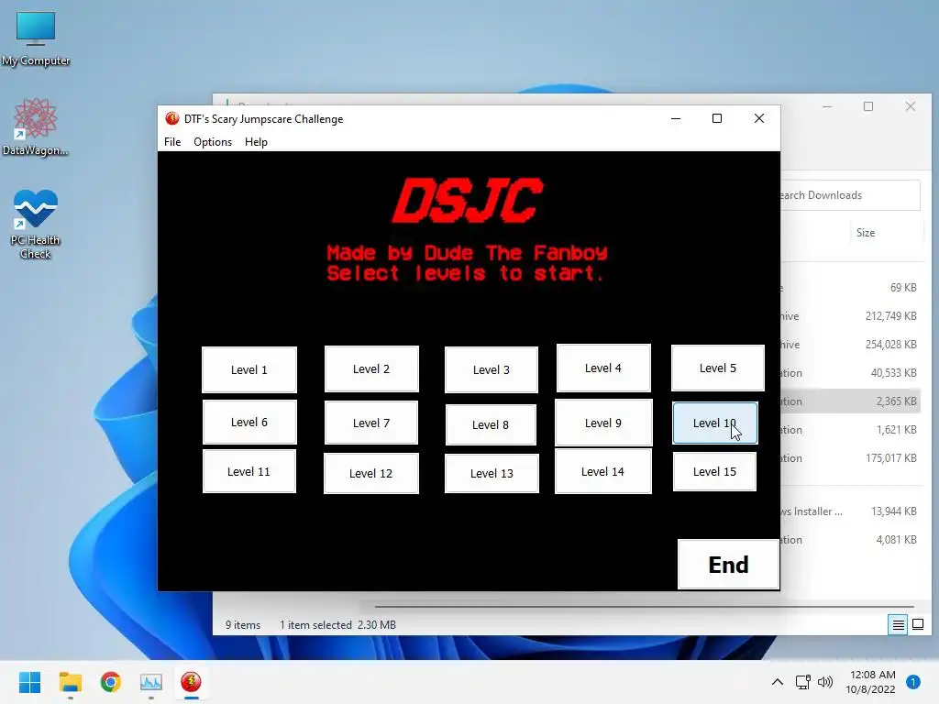
Task: Open the My Computer desktop icon
Action: click(x=36, y=38)
